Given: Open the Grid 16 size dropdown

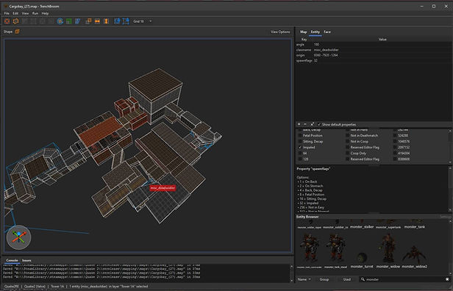Looking at the screenshot, I should tap(143, 21).
